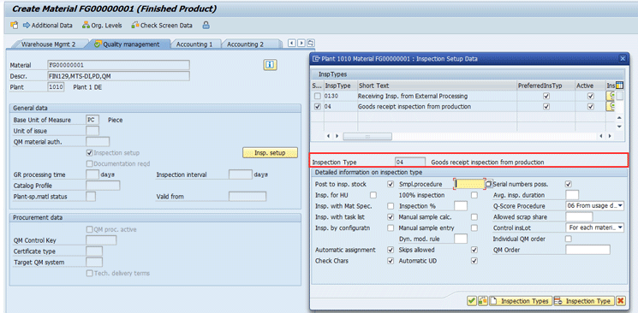
Task: Toggle the Skips allowed checkbox
Action: click(474, 250)
